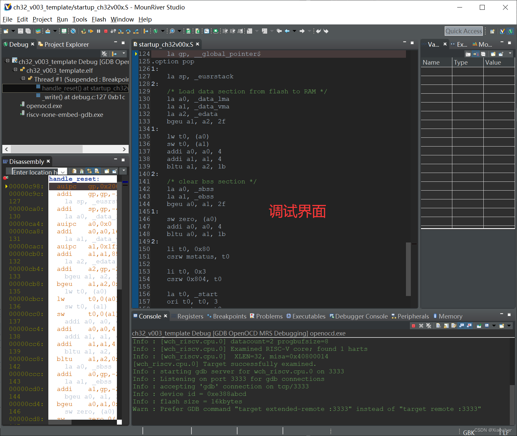Switch to the Project Explorer tab
Screen dimensions: 517x436
(64, 44)
